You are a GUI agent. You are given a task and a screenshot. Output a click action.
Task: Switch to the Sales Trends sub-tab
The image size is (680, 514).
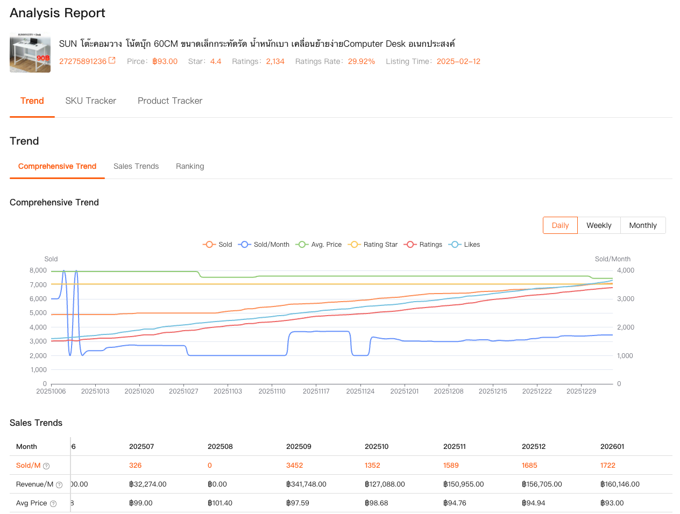click(x=136, y=167)
